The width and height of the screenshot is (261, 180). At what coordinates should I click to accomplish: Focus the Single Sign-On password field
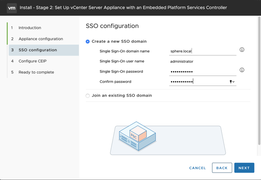(203, 71)
